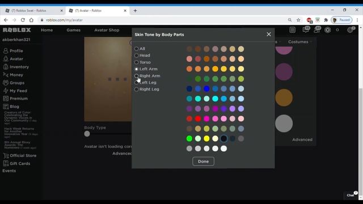Open the Chat panel
The height and width of the screenshot is (204, 363).
tap(351, 195)
